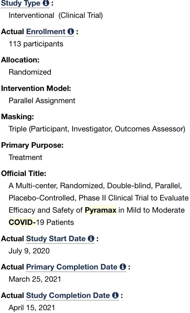
Task: Click the Official Title heading
Action: [x=24, y=173]
